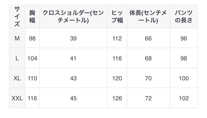Select the 体長(センチメートル) header cell

pyautogui.click(x=148, y=16)
